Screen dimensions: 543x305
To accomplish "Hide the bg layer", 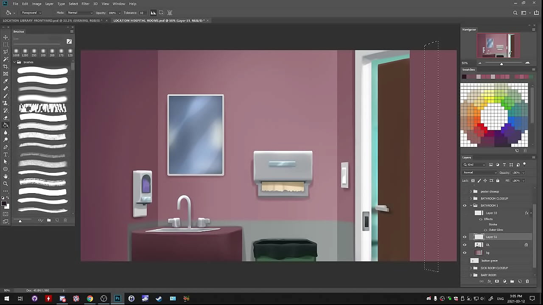I will tap(465, 253).
